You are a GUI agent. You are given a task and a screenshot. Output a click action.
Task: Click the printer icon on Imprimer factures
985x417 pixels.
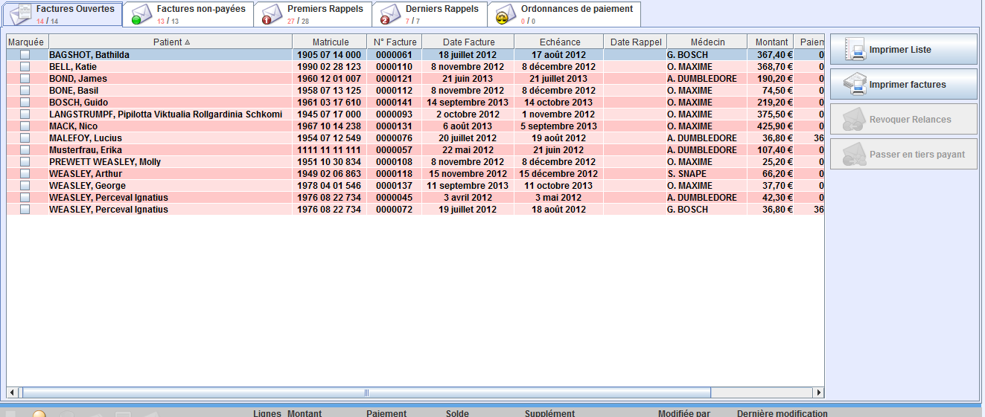(853, 85)
